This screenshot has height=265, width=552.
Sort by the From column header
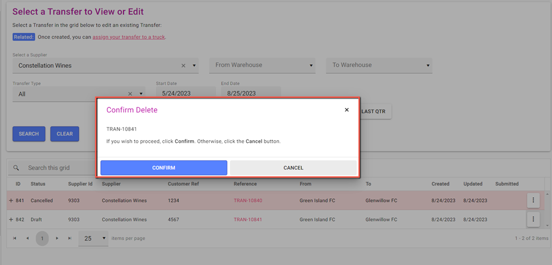306,184
